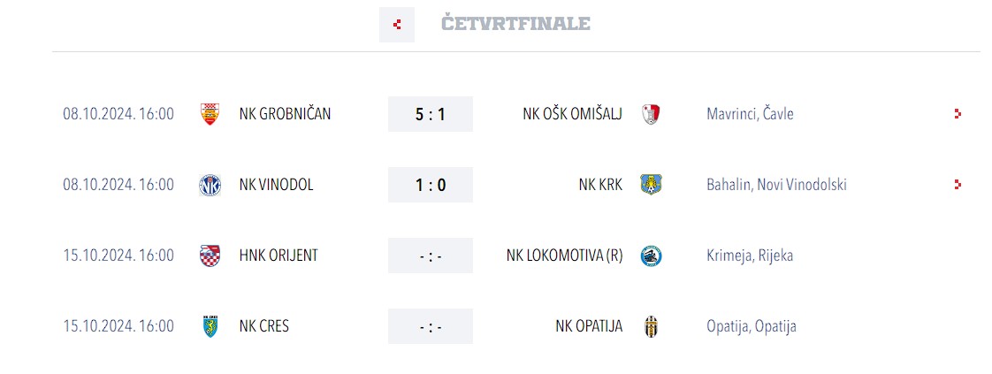
Task: Open NK Grobničan team name link
Action: (285, 114)
